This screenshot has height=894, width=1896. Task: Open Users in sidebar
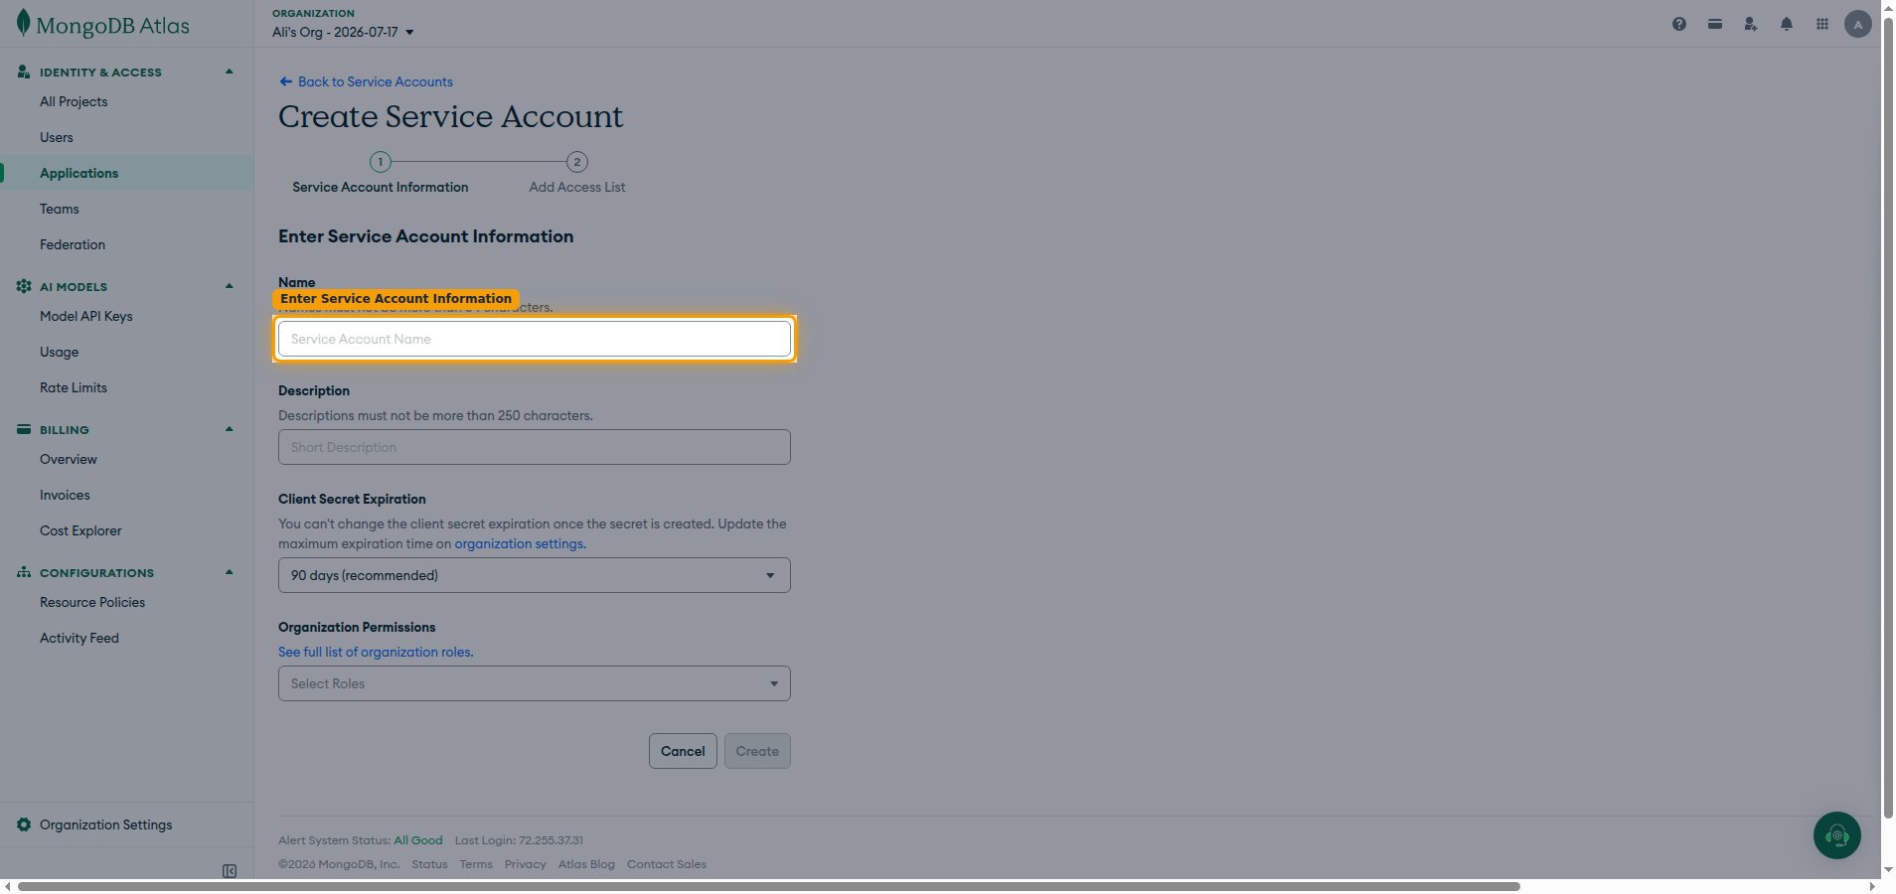(x=57, y=137)
